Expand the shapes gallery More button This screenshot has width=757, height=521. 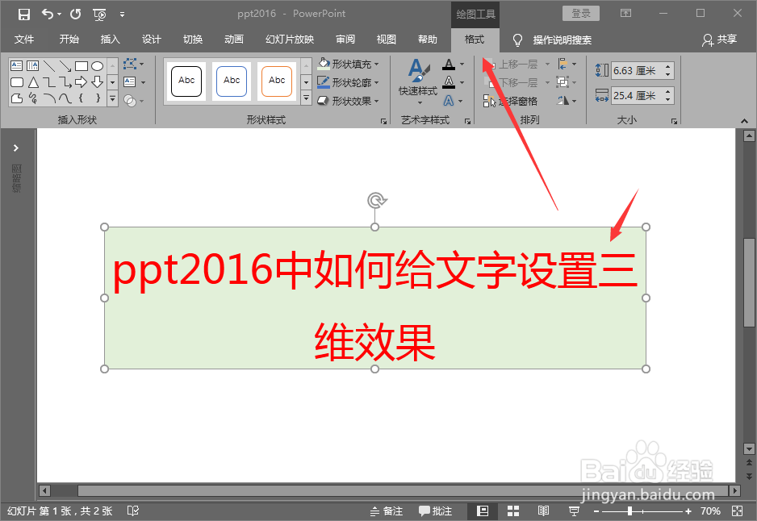[x=112, y=98]
